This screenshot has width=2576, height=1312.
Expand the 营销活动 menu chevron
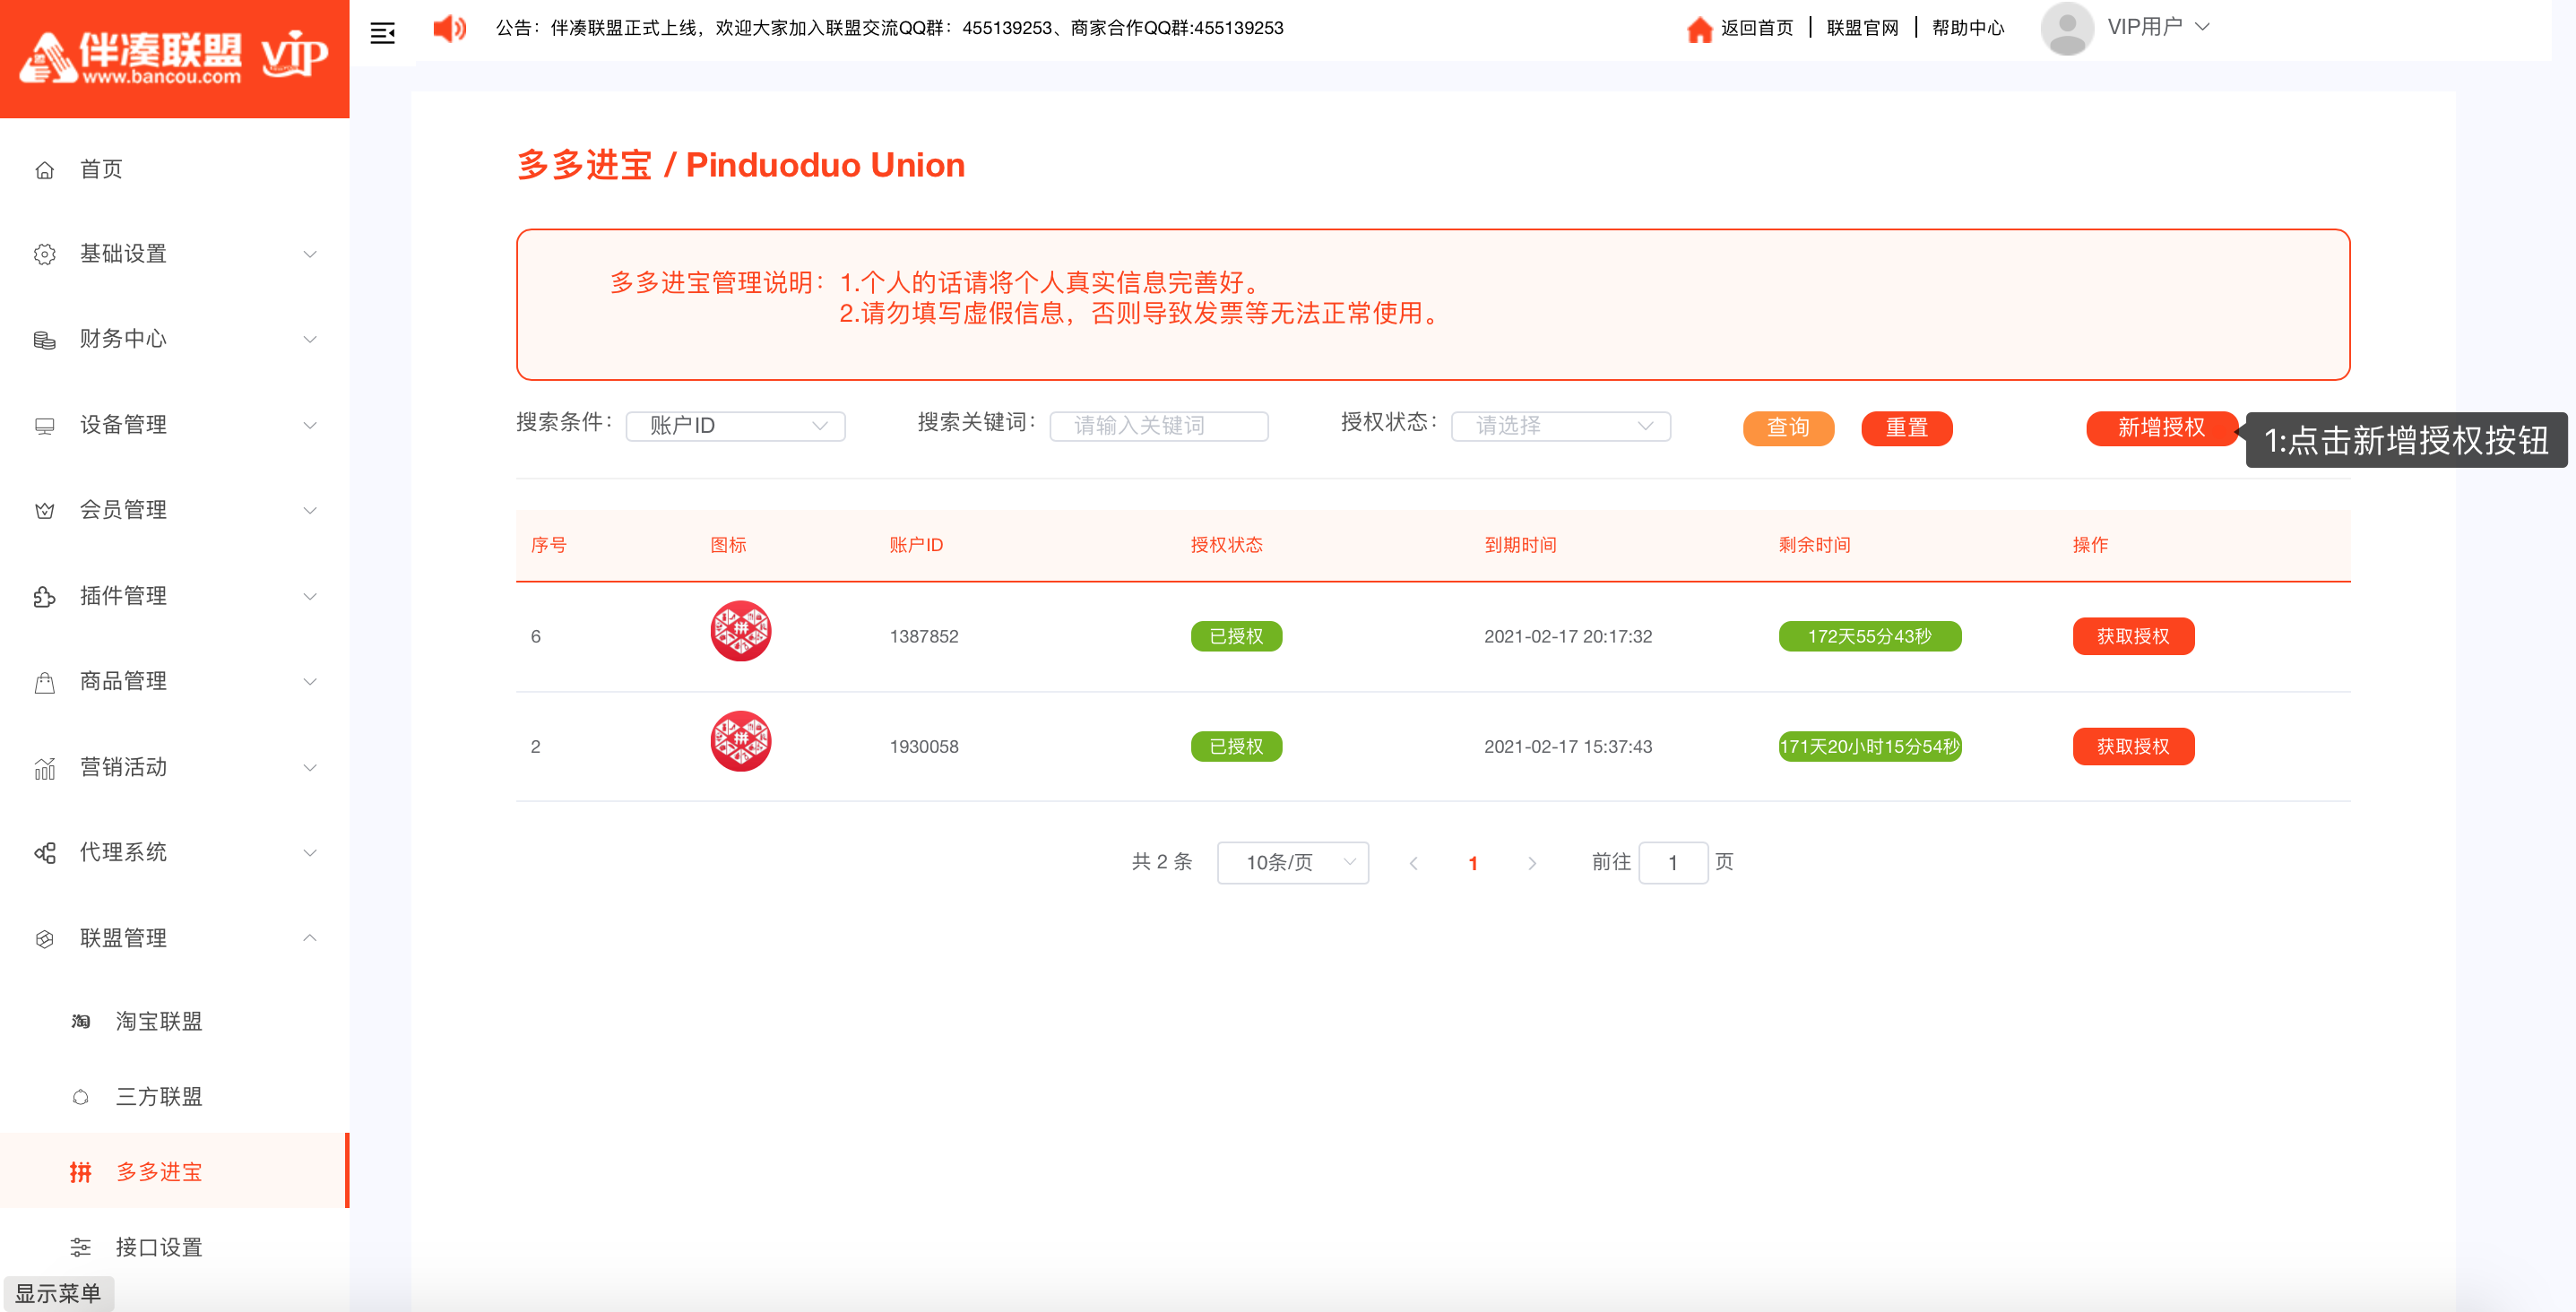310,767
